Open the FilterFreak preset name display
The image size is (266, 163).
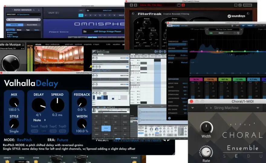[x=157, y=5]
